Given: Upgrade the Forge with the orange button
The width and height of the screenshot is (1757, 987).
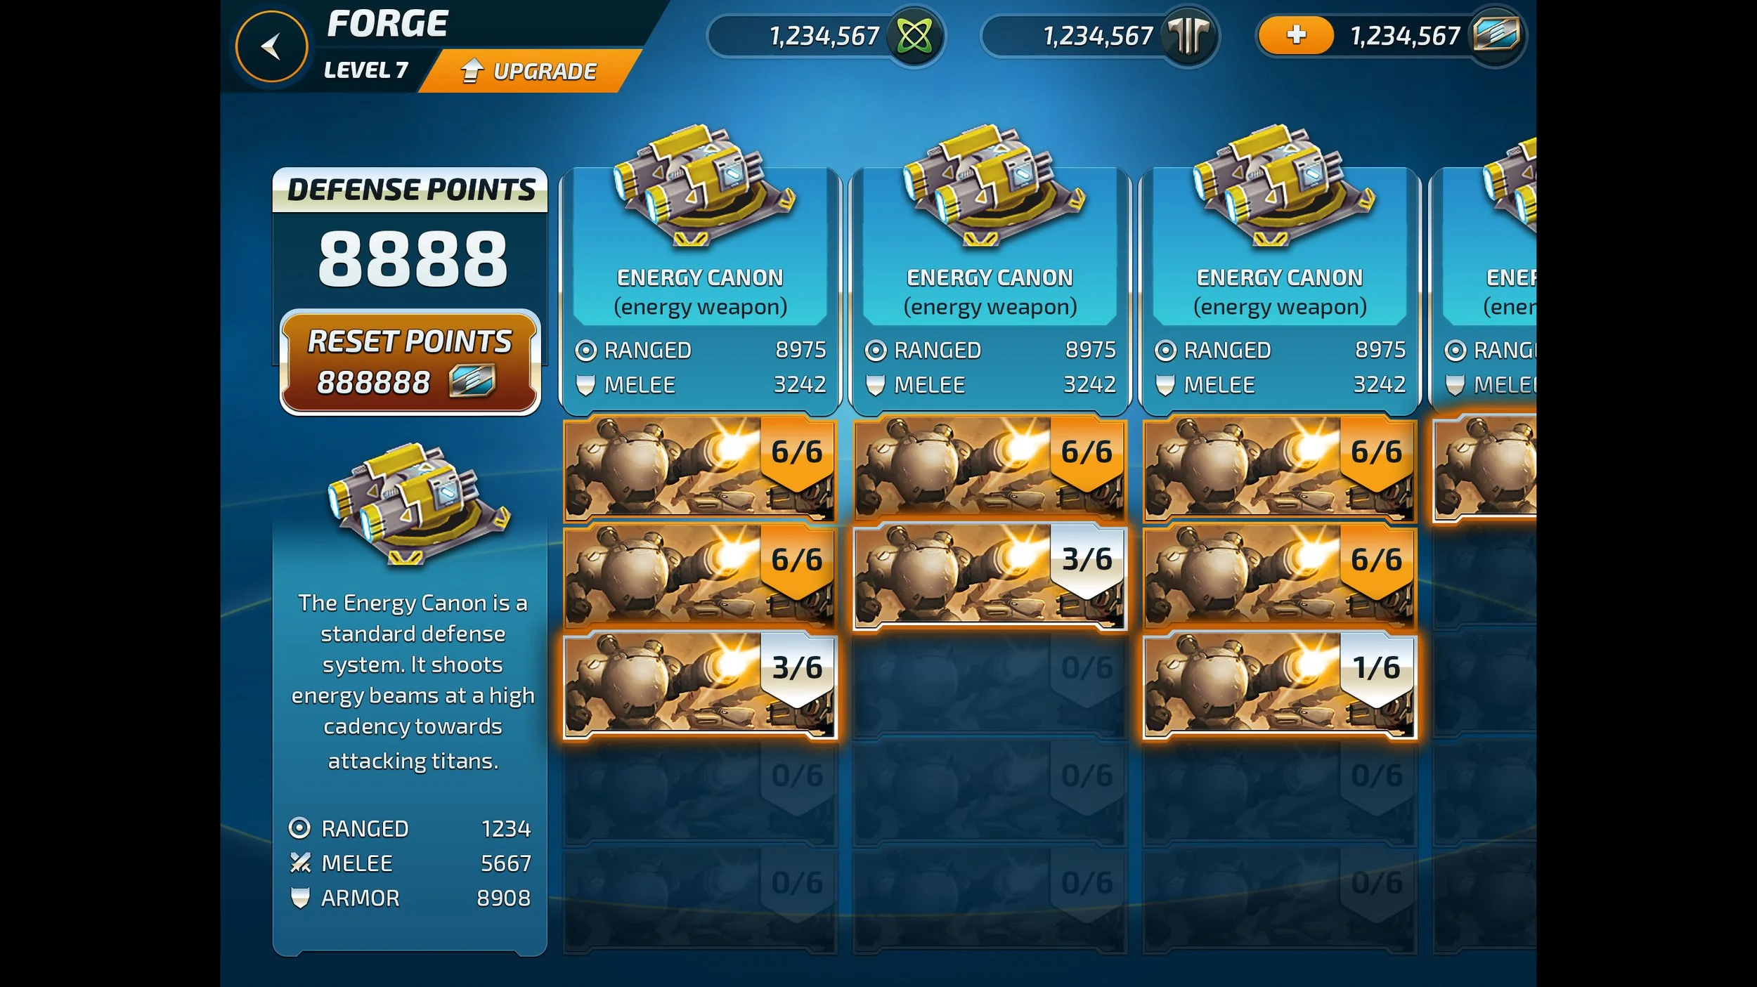Looking at the screenshot, I should pos(531,71).
